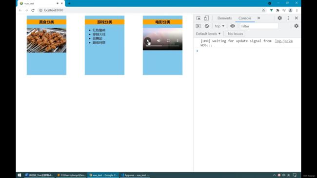
Task: Click the orange 美食分类 heading
Action: [x=46, y=22]
